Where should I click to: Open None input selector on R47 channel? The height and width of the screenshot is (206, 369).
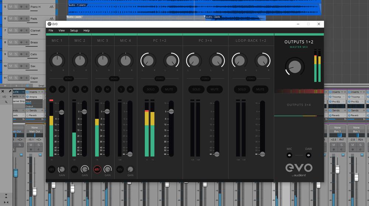(338, 128)
